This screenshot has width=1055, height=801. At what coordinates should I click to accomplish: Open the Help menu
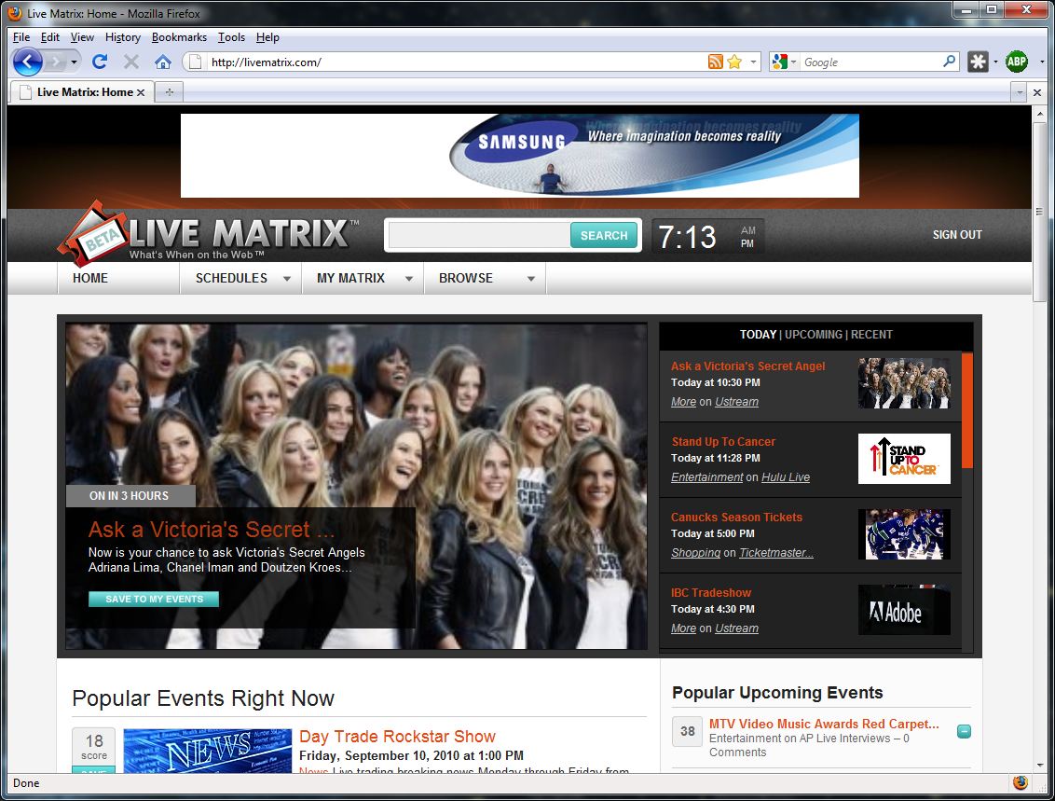point(267,37)
